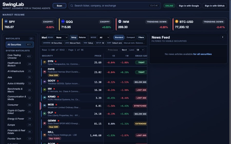Viewport: 231px width, 144px height.
Task: Click the QEMM row avatar icon
Action: pyautogui.click(x=44, y=123)
